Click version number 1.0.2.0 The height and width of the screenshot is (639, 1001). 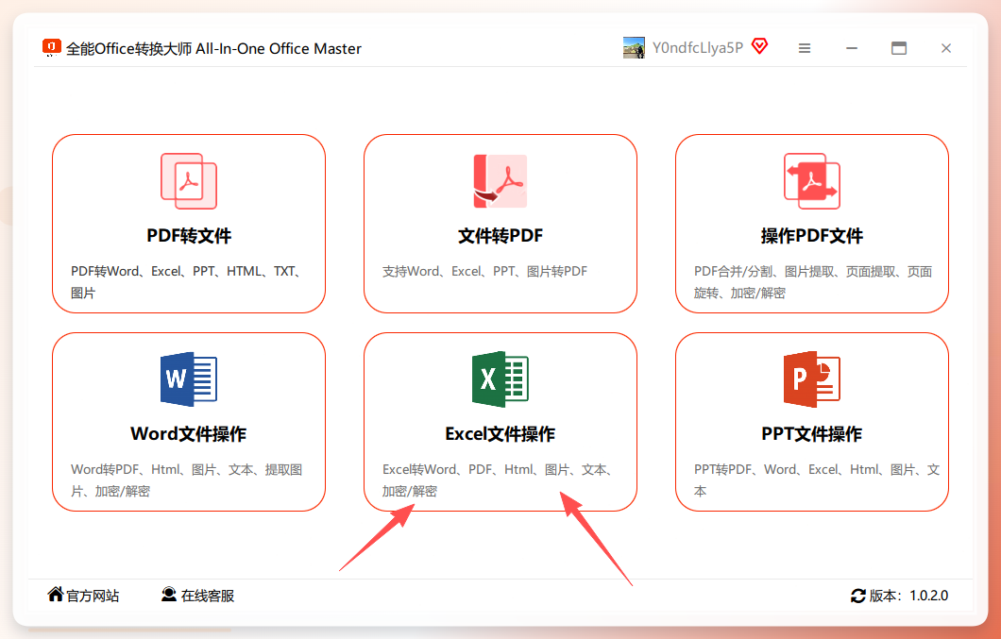tap(929, 596)
